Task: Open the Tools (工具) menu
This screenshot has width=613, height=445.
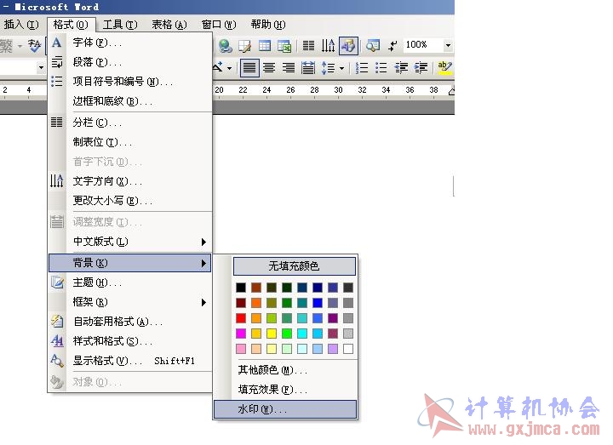Action: (120, 25)
